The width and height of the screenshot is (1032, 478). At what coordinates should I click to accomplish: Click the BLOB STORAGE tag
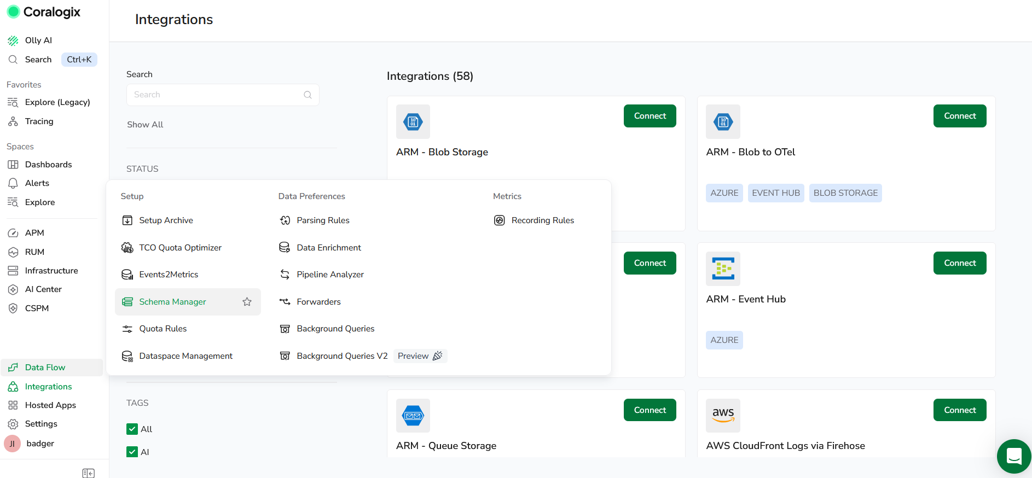[845, 193]
